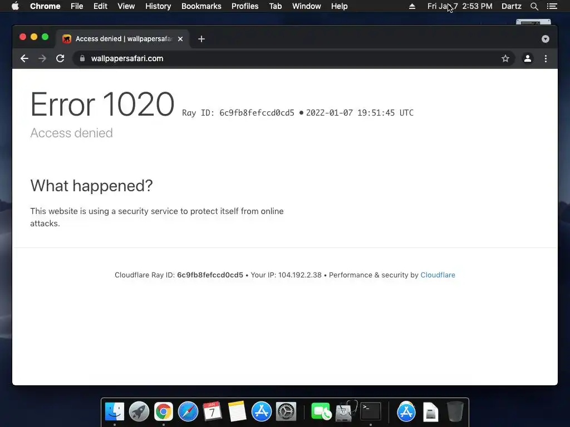This screenshot has height=427, width=570.
Task: Open the Help menu
Action: 339,6
